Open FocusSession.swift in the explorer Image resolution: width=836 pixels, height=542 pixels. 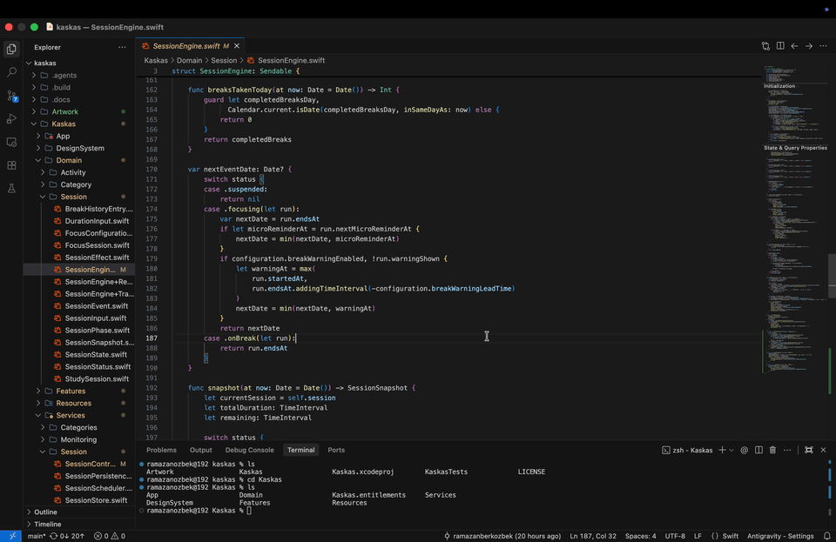coord(97,245)
